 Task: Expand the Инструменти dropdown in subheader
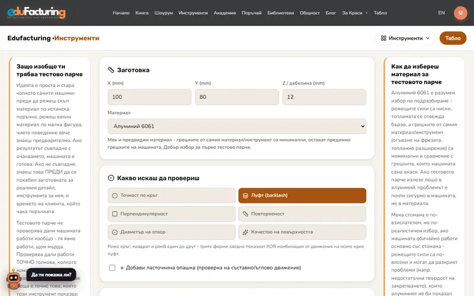[405, 38]
